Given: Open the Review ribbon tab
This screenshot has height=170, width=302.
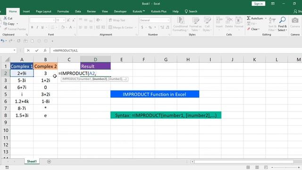Looking at the screenshot, I should coord(91,11).
